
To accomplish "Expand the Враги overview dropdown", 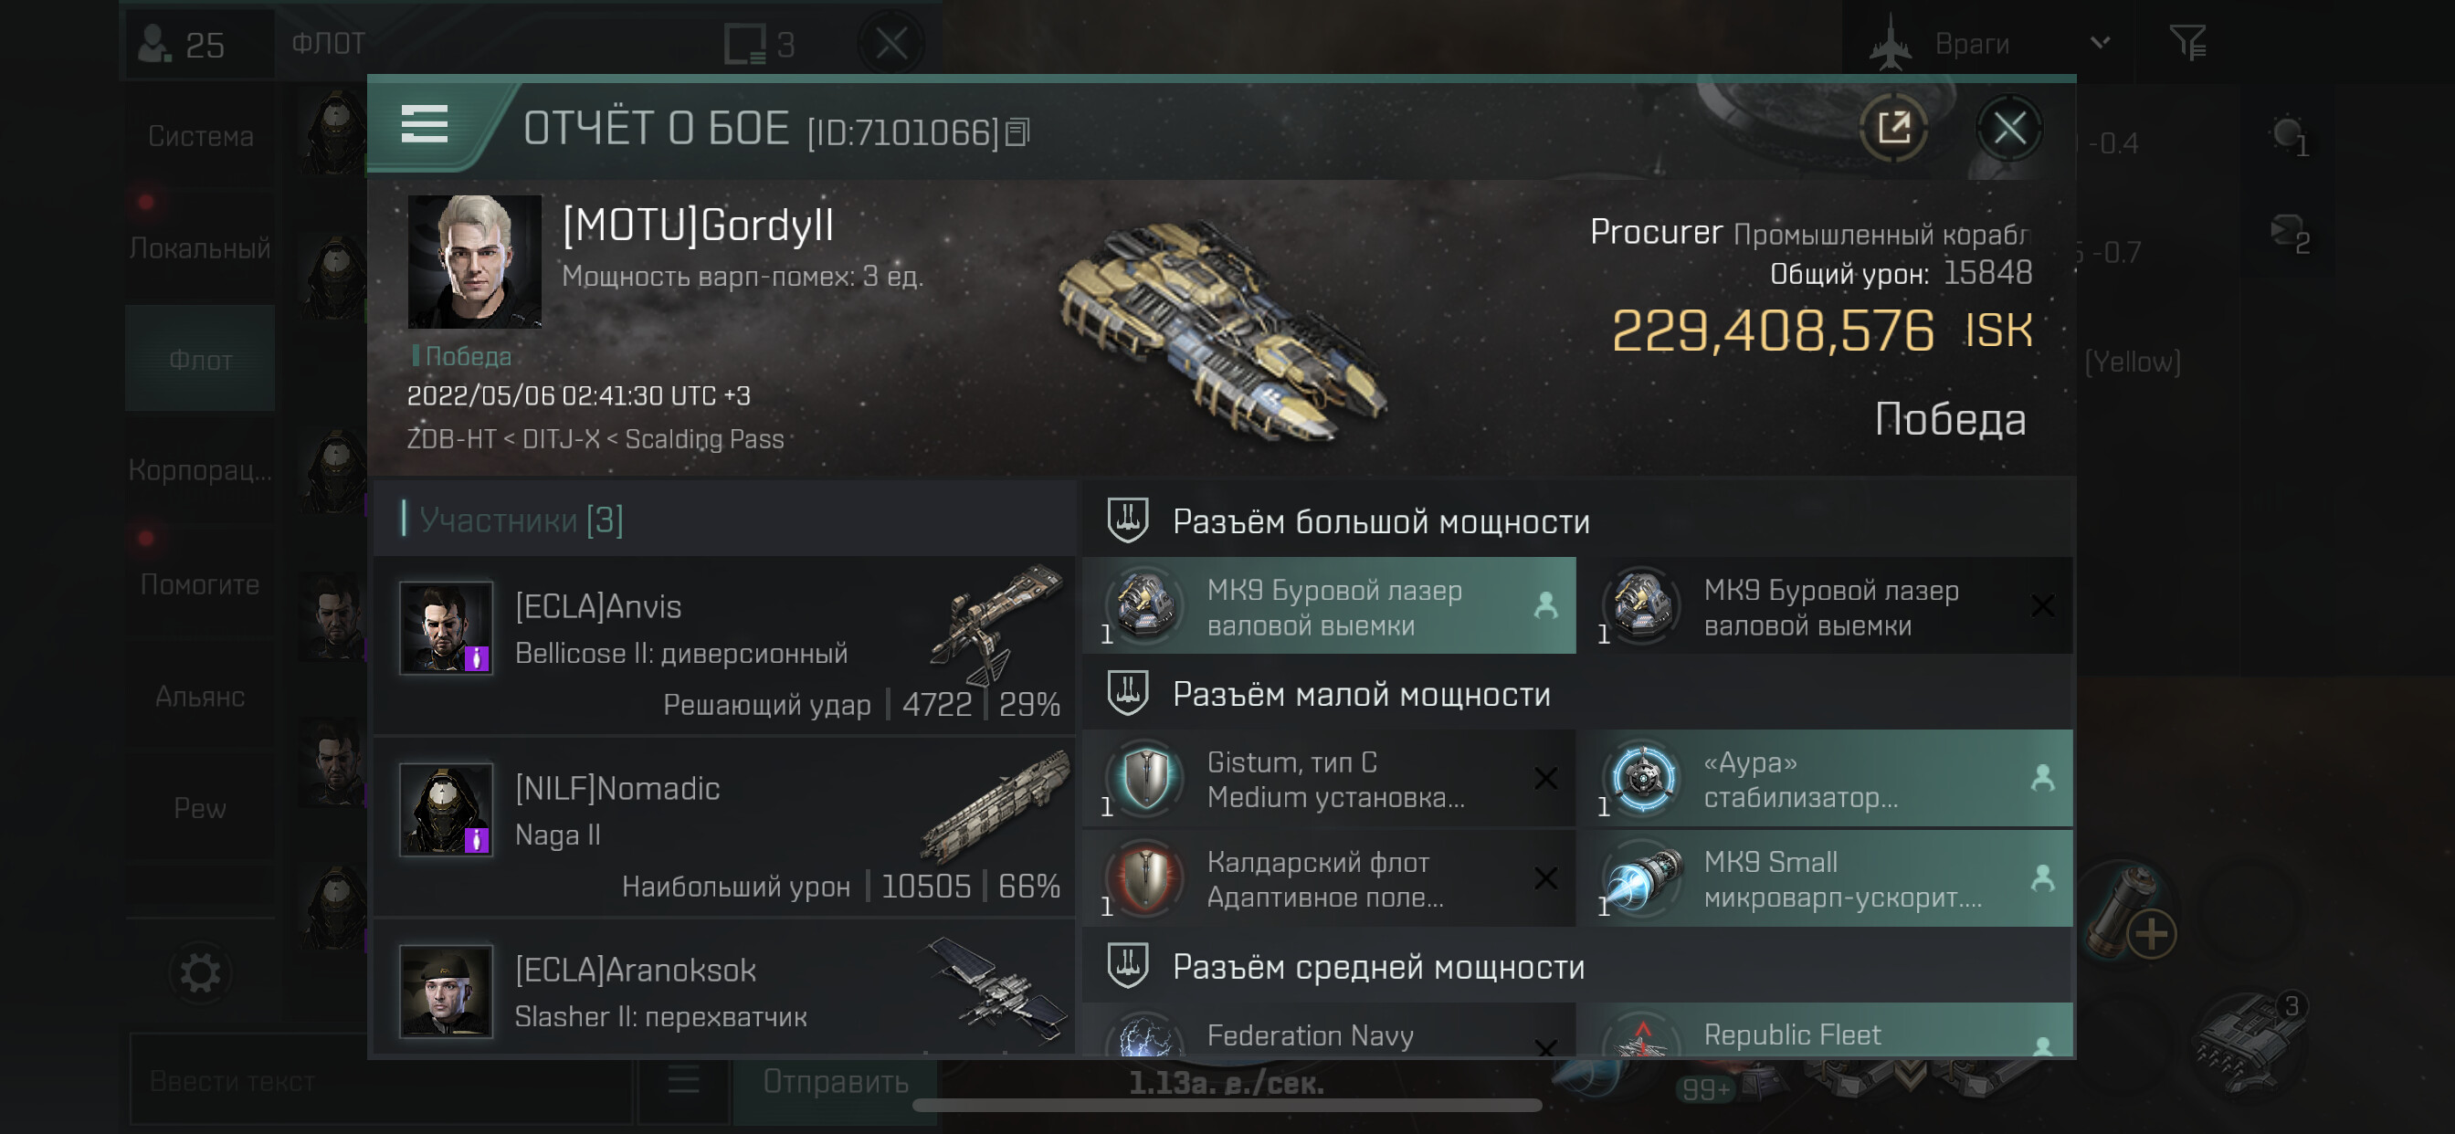I will click(2100, 43).
